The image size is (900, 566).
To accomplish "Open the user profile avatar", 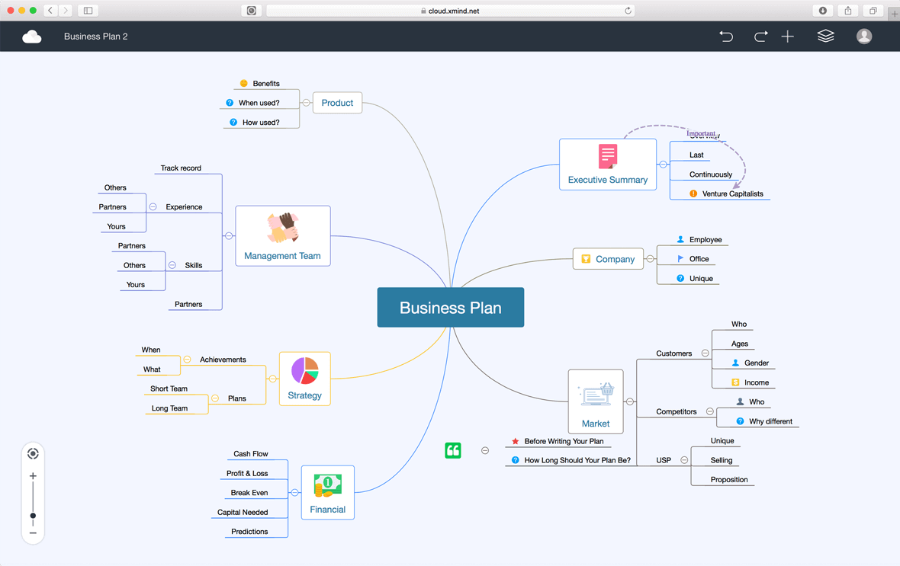I will point(863,36).
